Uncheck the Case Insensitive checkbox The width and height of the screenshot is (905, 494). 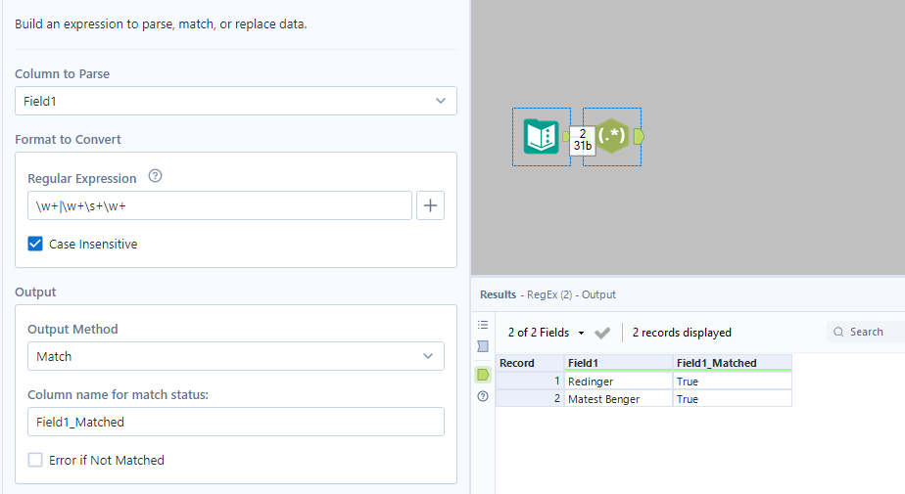[35, 244]
